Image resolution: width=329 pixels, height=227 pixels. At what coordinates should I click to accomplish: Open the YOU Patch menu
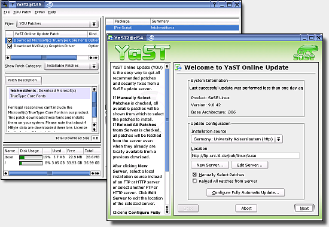[22, 12]
